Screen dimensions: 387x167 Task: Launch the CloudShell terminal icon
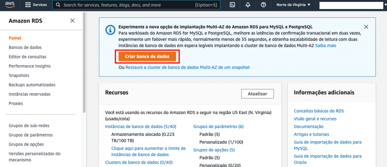(x=232, y=5)
